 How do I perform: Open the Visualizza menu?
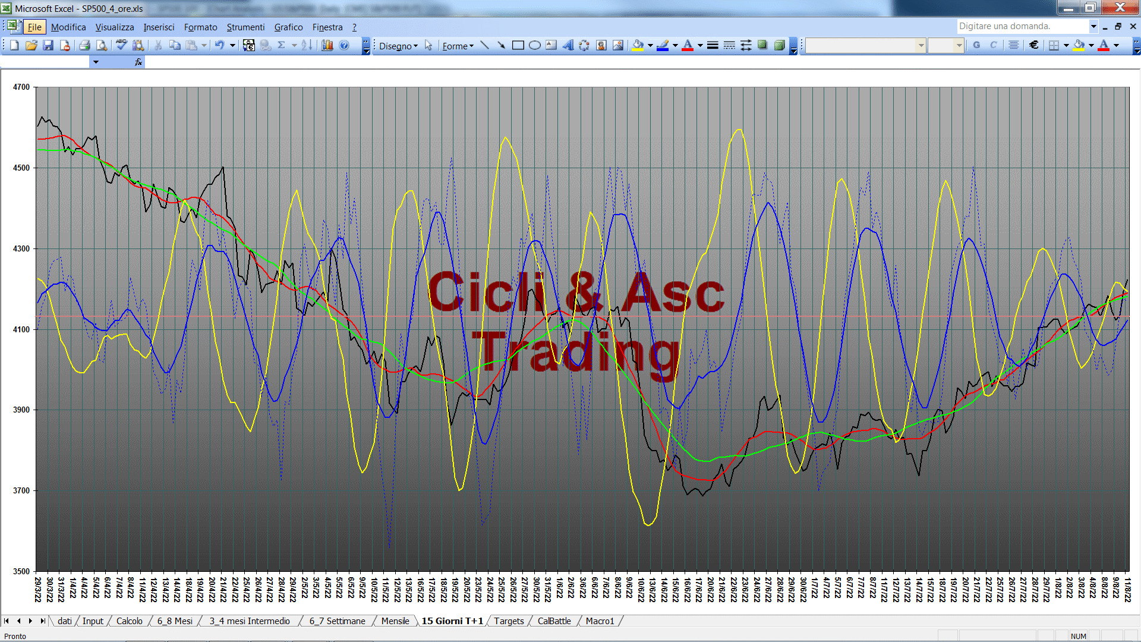coord(115,27)
